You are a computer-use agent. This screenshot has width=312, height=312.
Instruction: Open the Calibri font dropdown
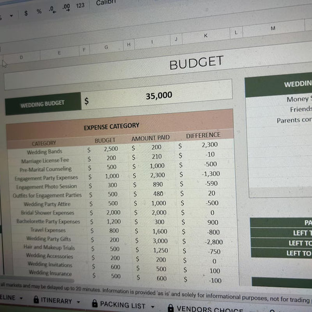tap(106, 3)
